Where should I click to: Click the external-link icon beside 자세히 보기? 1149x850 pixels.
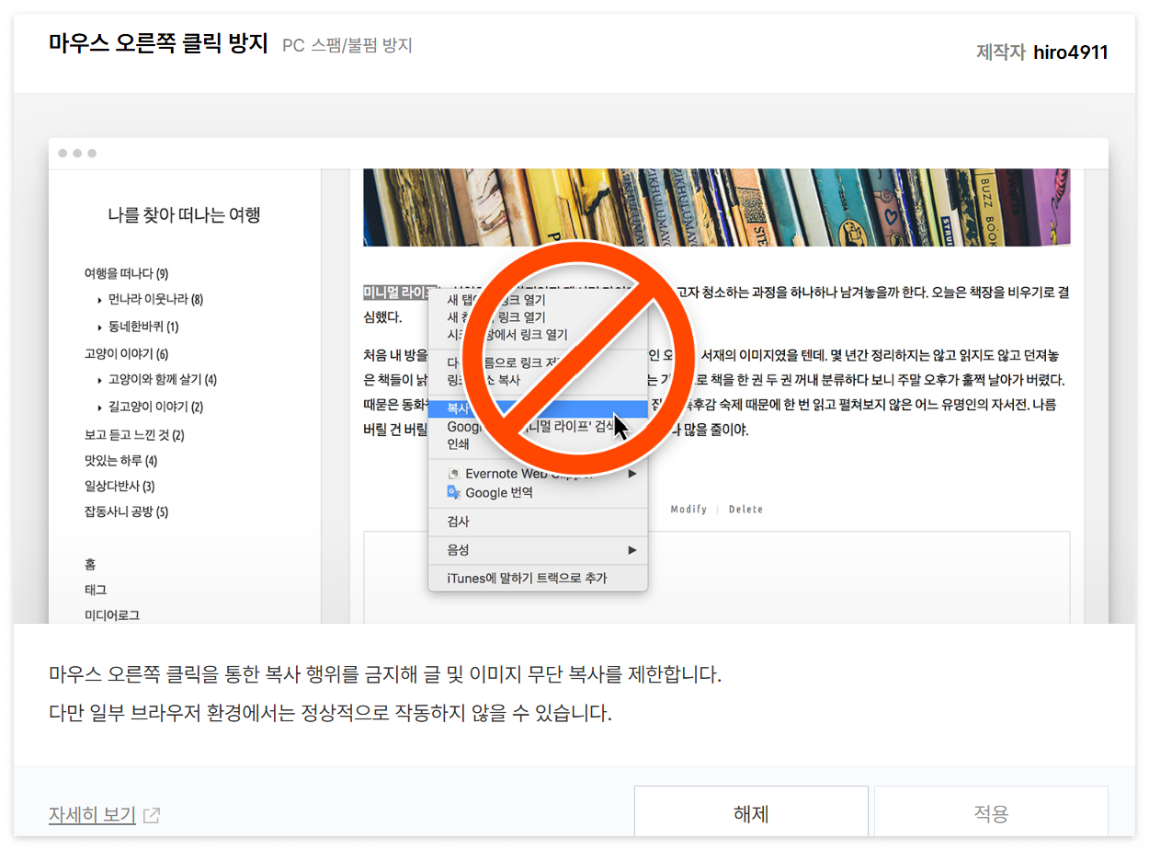[x=150, y=815]
